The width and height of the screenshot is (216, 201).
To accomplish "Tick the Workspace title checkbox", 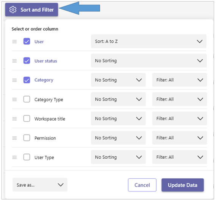I will [27, 118].
